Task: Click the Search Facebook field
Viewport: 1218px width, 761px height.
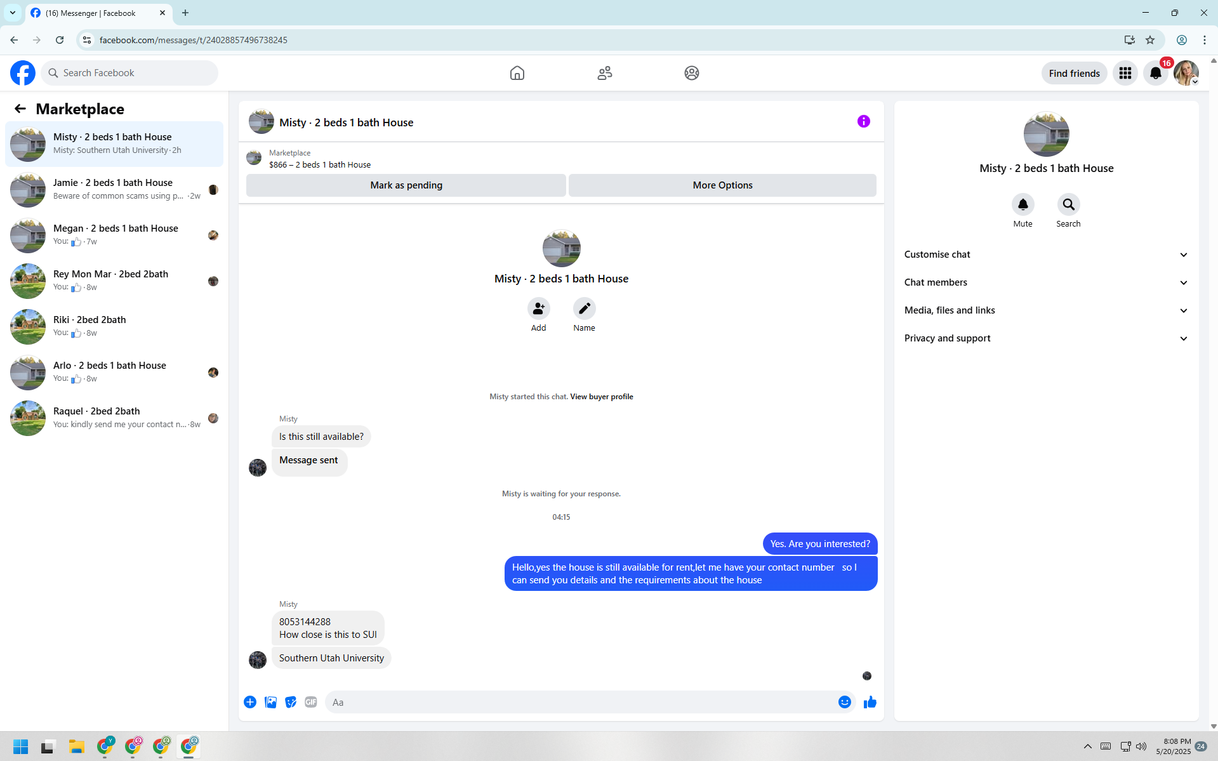Action: 129,73
